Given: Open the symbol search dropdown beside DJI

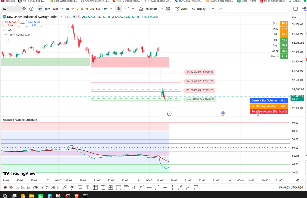Looking at the screenshot, I should click(24, 9).
